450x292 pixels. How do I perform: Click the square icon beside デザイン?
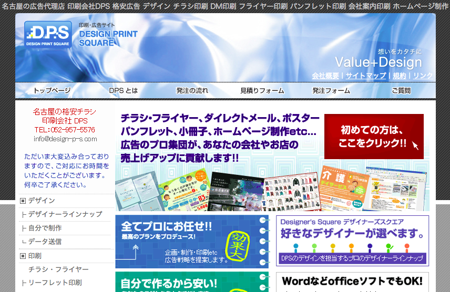click(23, 201)
